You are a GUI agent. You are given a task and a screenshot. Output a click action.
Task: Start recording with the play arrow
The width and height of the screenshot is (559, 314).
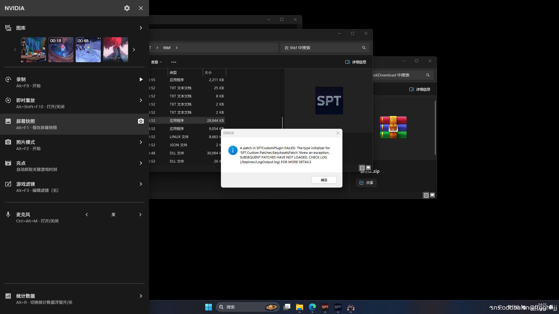[x=141, y=79]
